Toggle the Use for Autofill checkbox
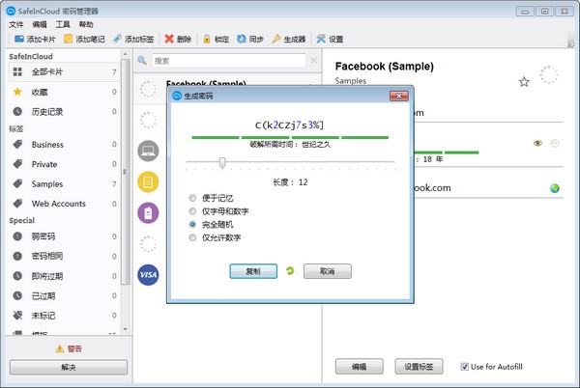This screenshot has height=388, width=580. pyautogui.click(x=465, y=367)
